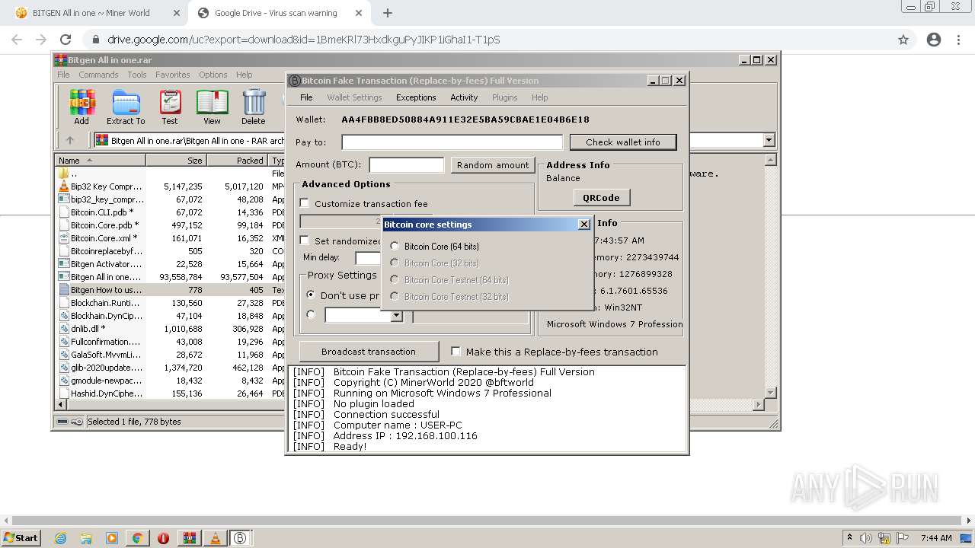
Task: Click the Amount (BTC) input field
Action: (x=406, y=165)
